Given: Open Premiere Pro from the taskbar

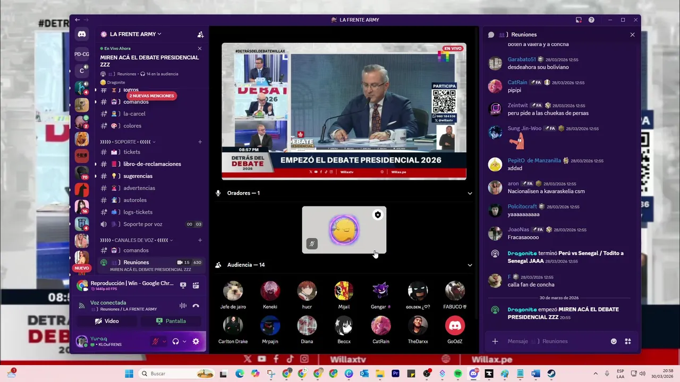Looking at the screenshot, I should click(396, 374).
